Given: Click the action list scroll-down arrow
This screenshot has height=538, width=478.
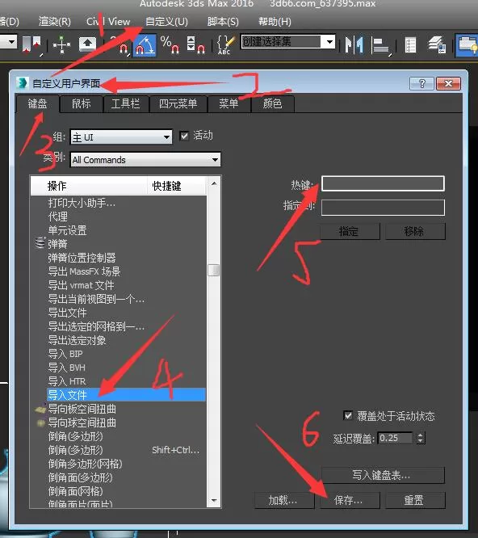Looking at the screenshot, I should point(214,501).
